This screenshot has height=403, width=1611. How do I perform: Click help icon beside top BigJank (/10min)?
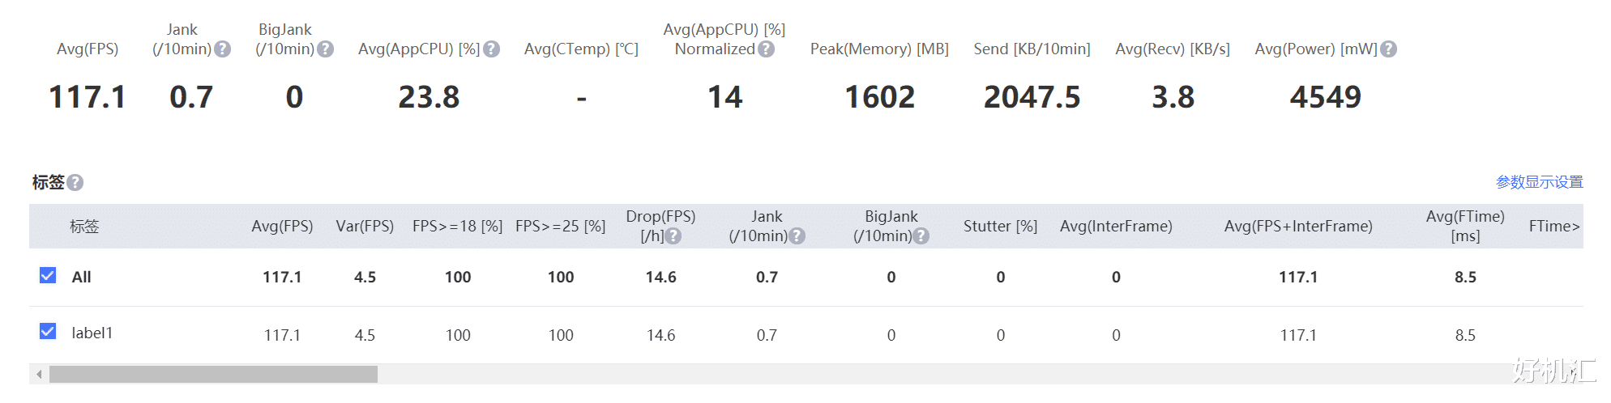326,49
